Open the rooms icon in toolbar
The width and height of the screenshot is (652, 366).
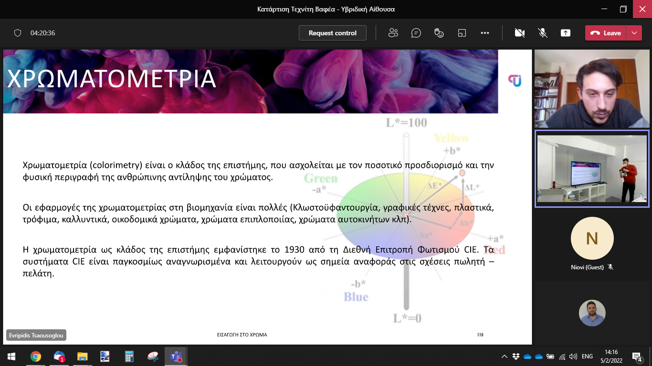(x=462, y=33)
